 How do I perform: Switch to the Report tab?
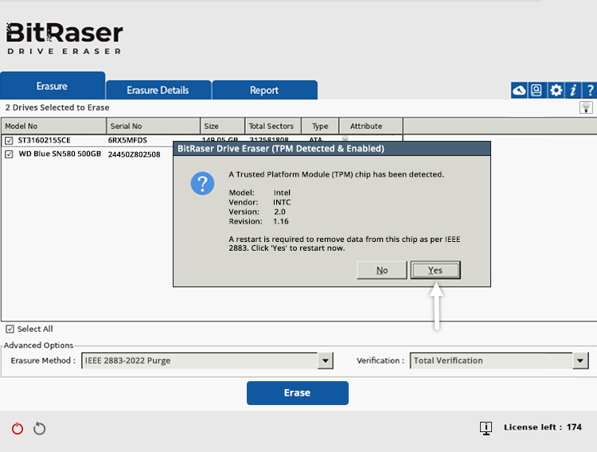pos(264,90)
